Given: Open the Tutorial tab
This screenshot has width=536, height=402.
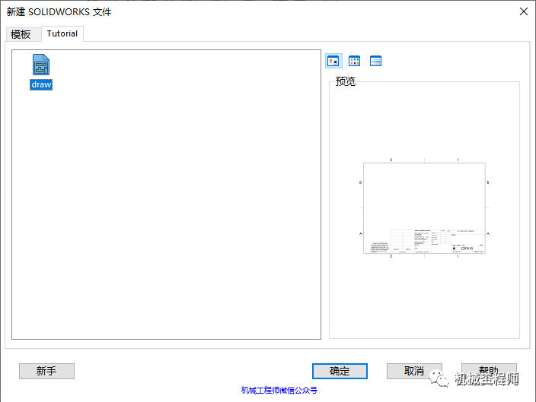Looking at the screenshot, I should coord(62,33).
